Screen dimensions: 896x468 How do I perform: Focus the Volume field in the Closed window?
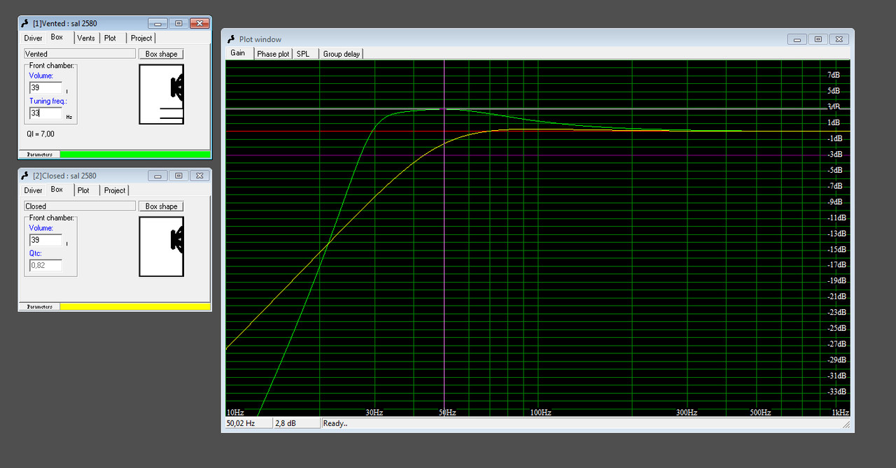point(45,240)
